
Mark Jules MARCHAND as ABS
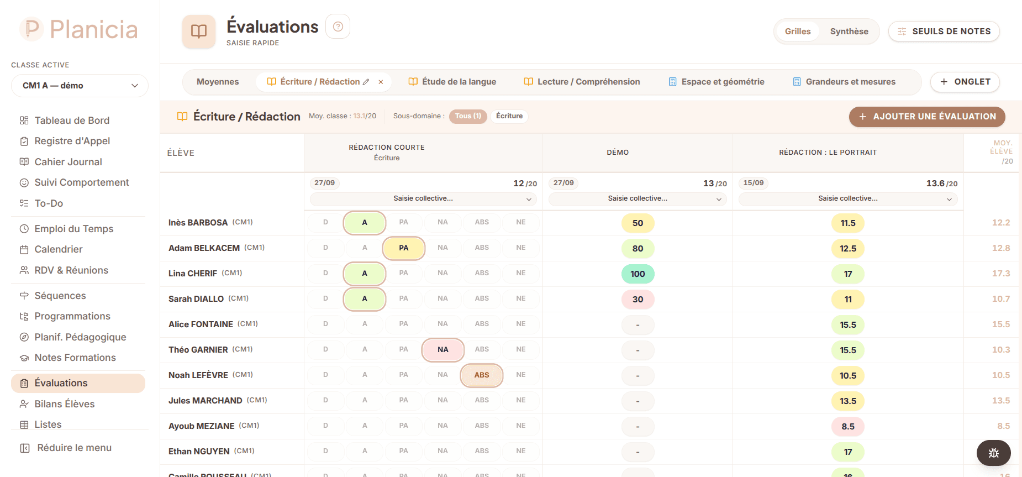point(482,400)
